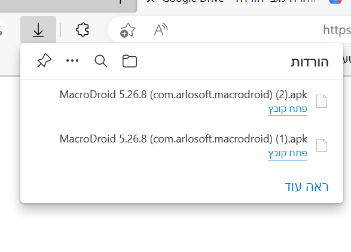
Task: Click the 'הורדות' downloads panel heading
Action: coord(310,62)
